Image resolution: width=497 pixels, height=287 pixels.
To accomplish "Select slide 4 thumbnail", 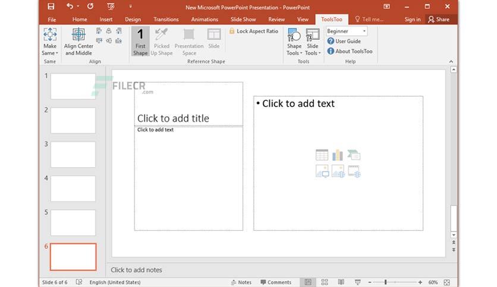I will [73, 189].
